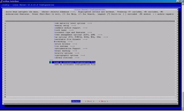This screenshot has width=184, height=111.
Task: Click the scrollbar up arrow
Action: 183,4
